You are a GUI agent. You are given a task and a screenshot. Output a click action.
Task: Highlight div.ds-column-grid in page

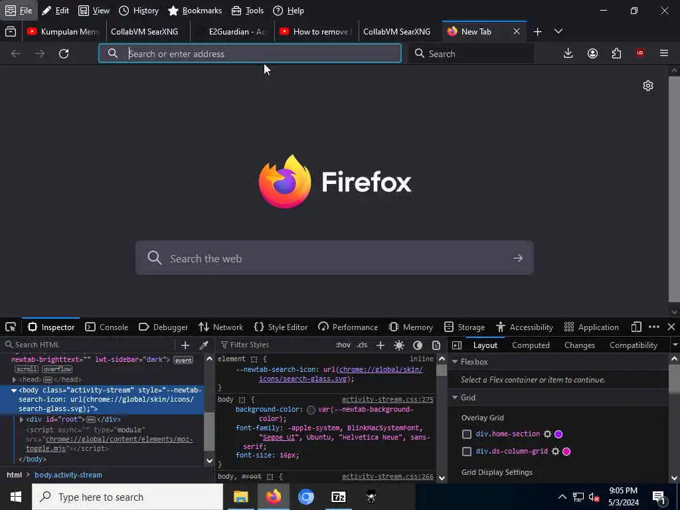point(555,452)
